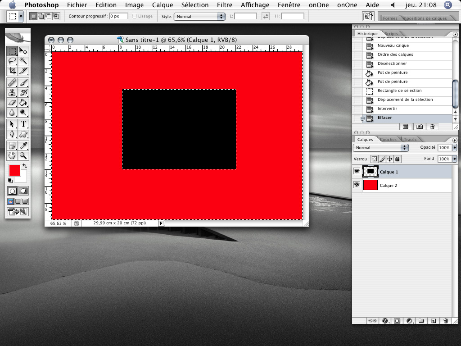Select the Slice tool
The height and width of the screenshot is (346, 461).
click(x=23, y=71)
